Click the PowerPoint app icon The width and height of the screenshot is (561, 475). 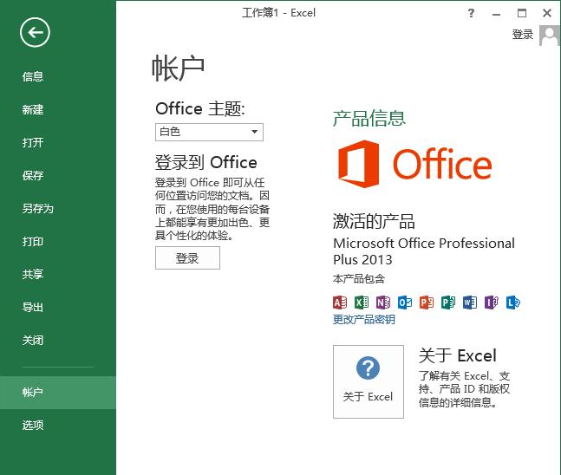(427, 303)
